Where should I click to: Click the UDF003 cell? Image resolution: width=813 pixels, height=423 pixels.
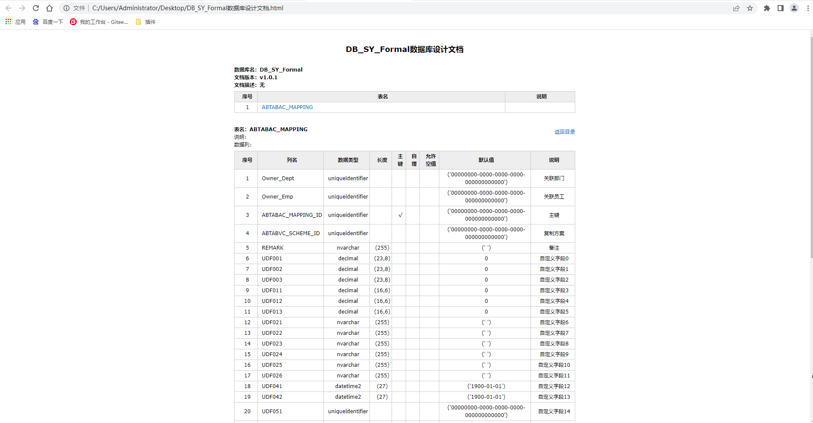291,280
